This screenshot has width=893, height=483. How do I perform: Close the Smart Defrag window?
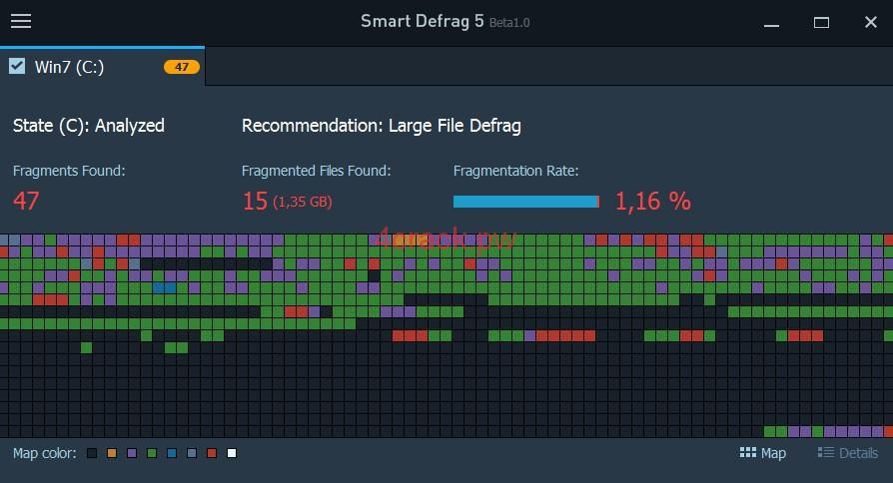pos(871,22)
